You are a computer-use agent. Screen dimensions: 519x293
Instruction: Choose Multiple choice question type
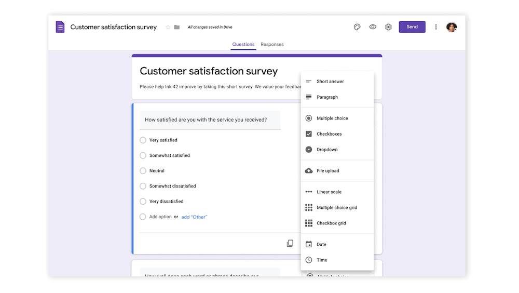click(337, 118)
